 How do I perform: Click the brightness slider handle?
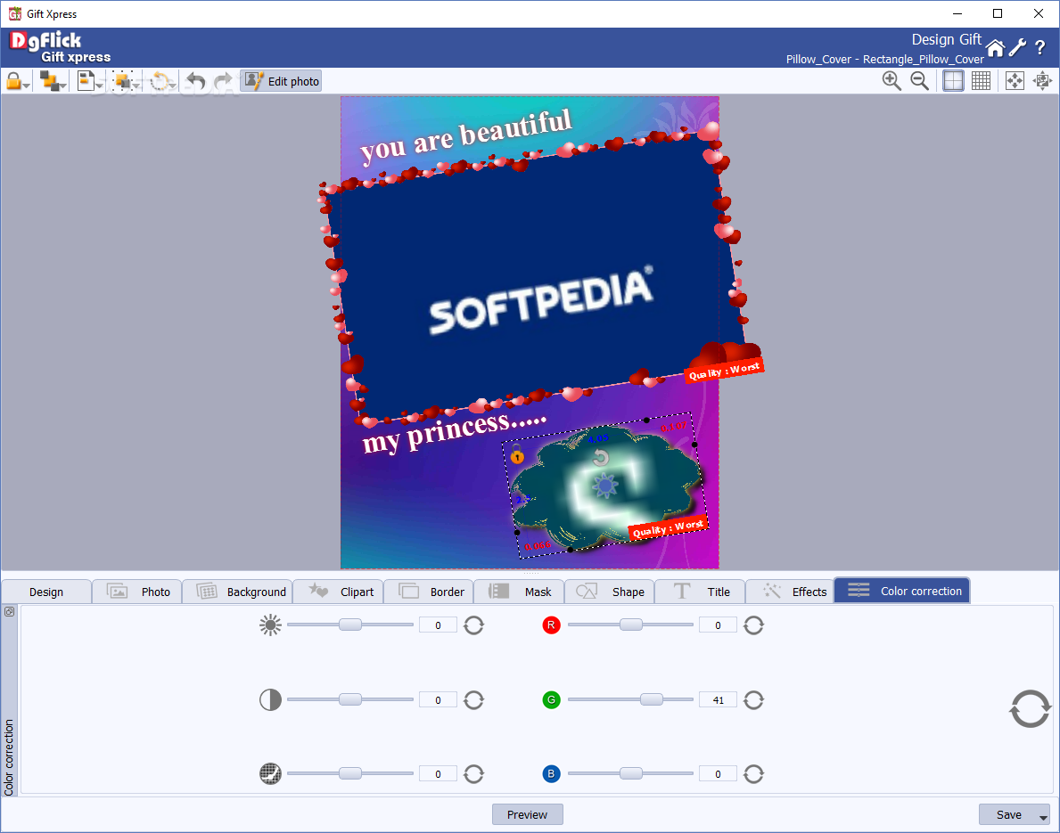click(x=350, y=625)
